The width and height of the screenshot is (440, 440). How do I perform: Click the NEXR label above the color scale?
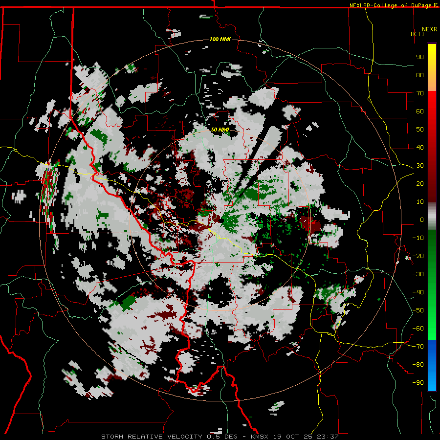430,29
